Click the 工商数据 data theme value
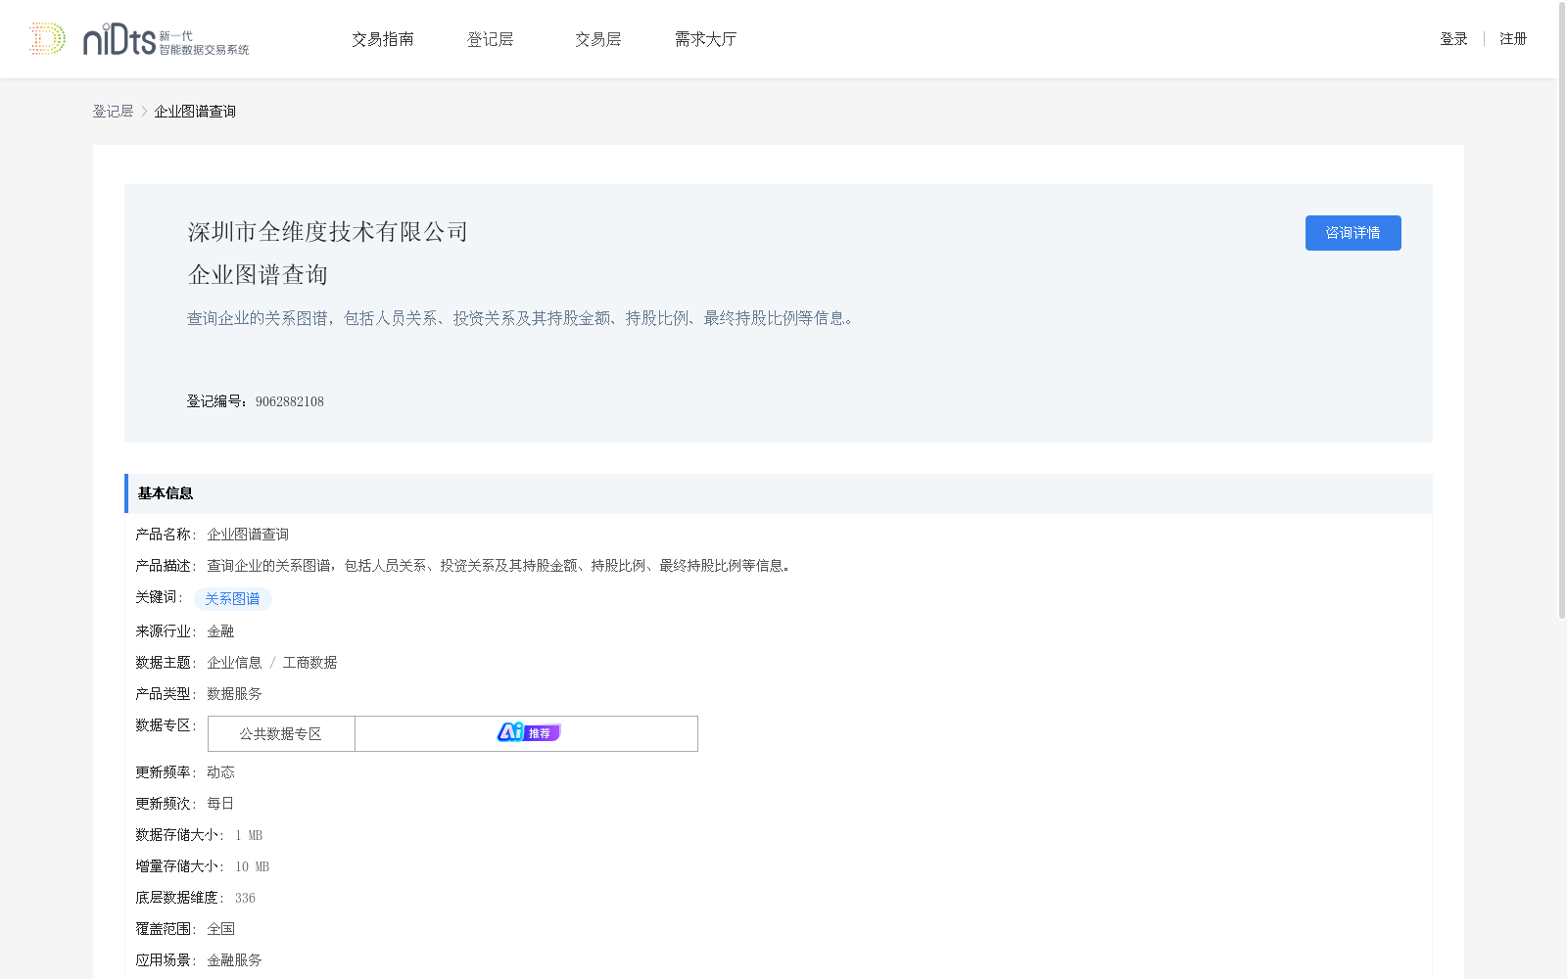1567x979 pixels. click(309, 663)
